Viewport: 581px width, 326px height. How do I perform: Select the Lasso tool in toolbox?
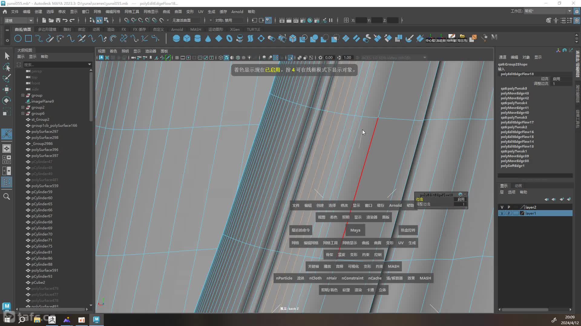coord(7,67)
